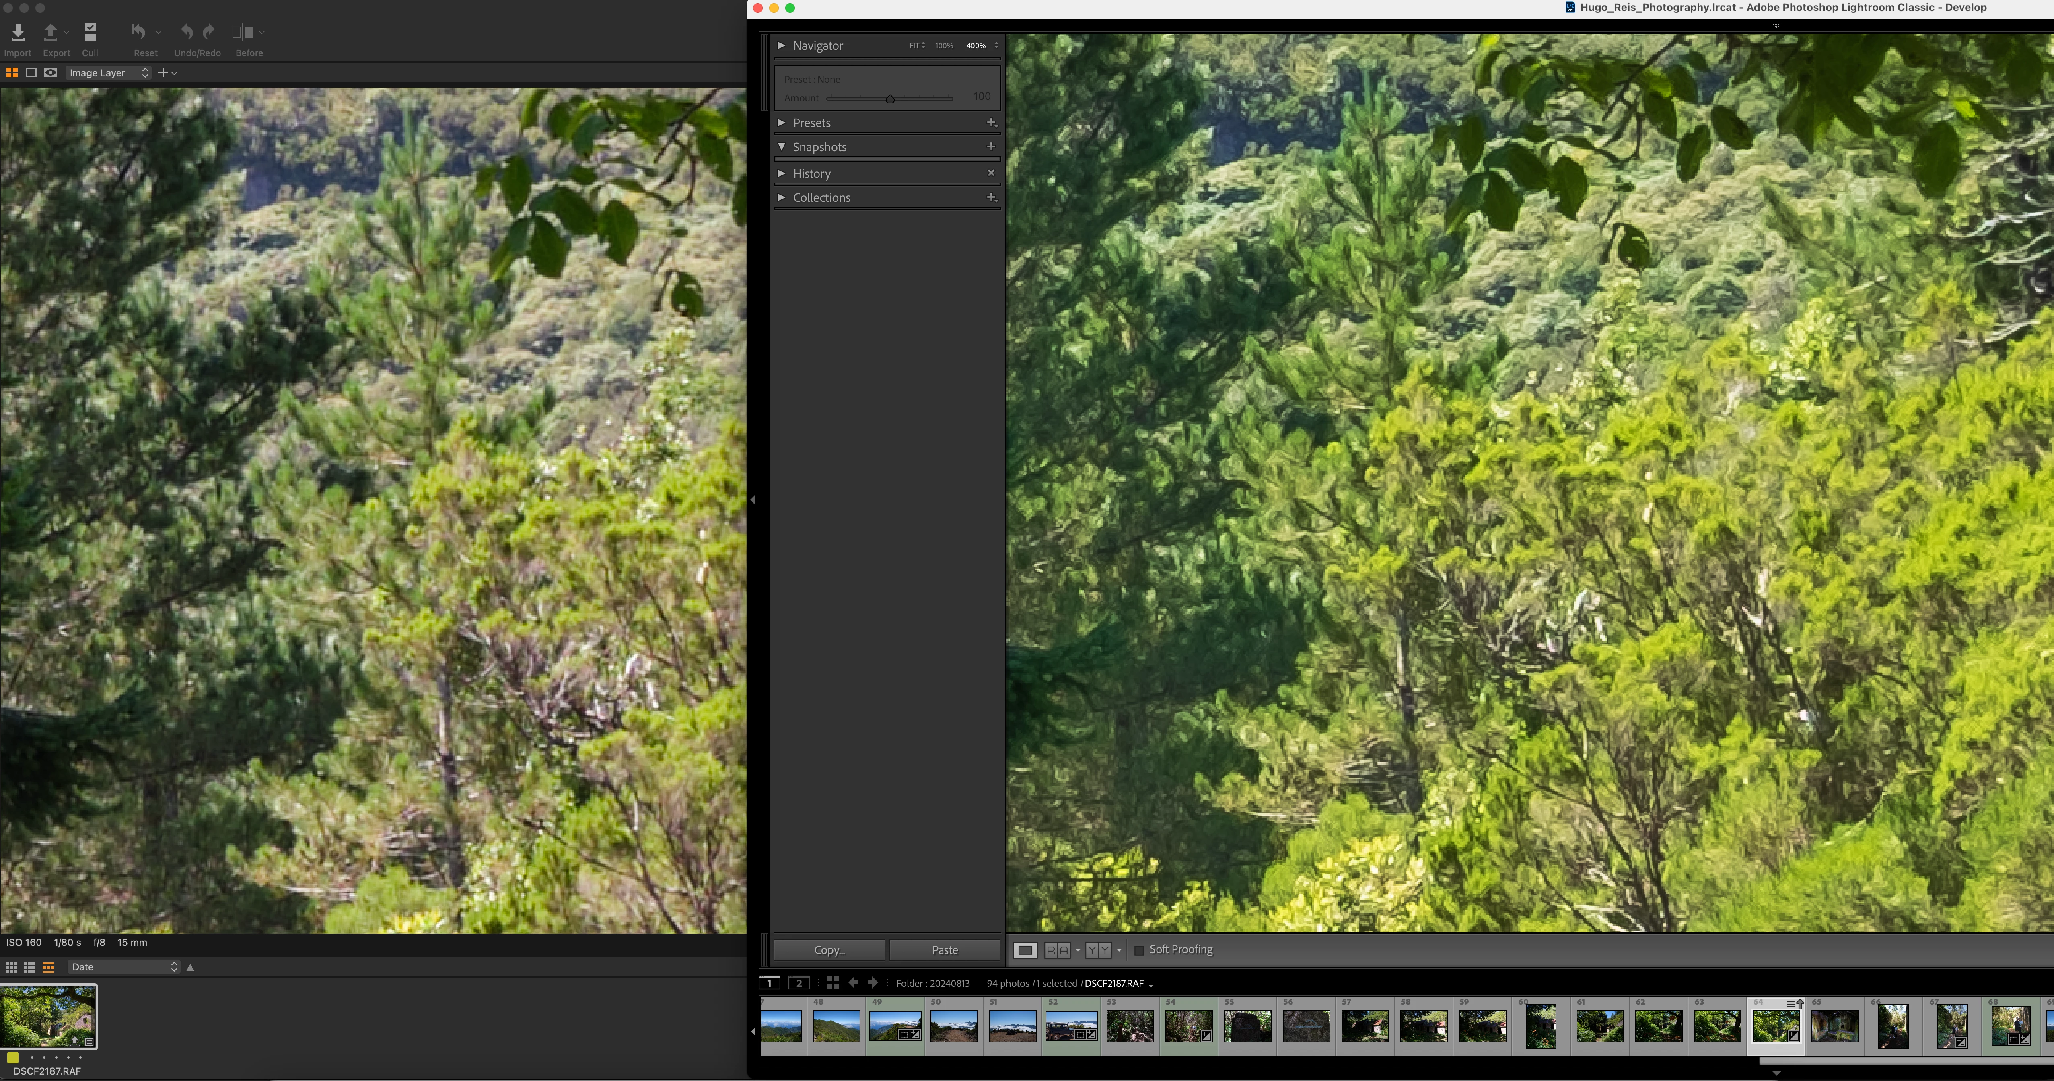
Task: Click the Copy... settings button
Action: click(x=828, y=949)
